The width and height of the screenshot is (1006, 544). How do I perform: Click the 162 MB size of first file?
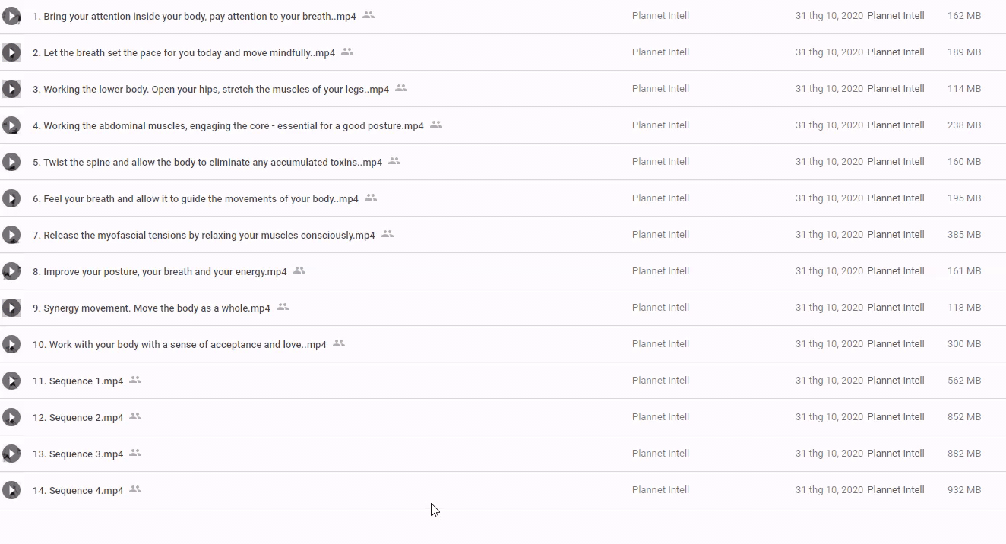(963, 16)
